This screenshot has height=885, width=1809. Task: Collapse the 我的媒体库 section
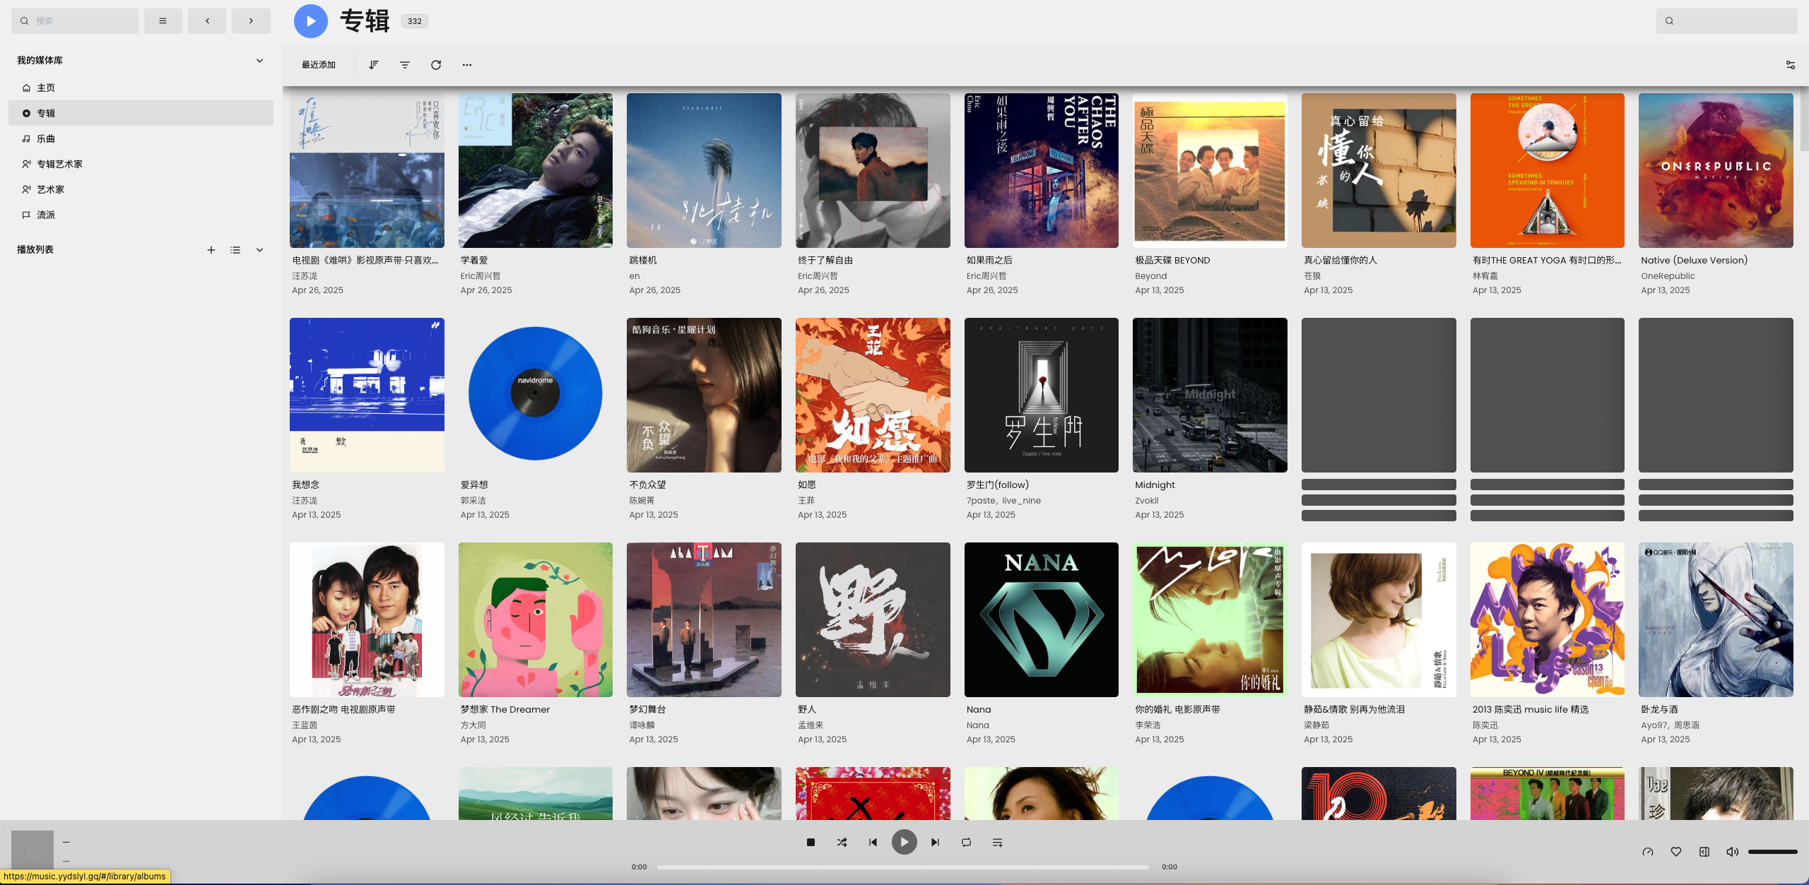259,61
